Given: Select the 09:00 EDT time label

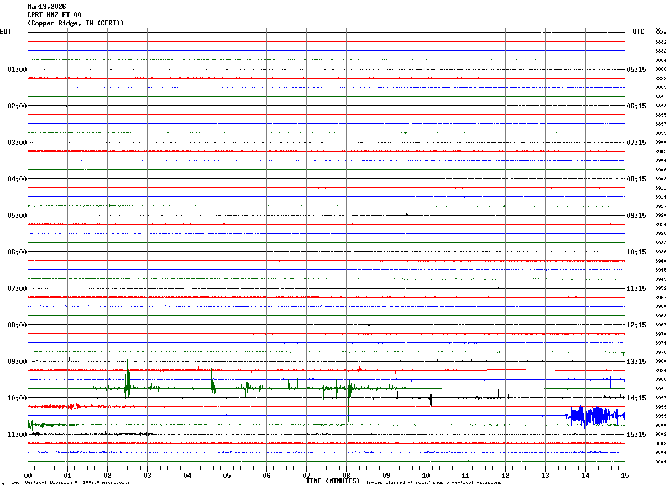Looking at the screenshot, I should tap(17, 362).
